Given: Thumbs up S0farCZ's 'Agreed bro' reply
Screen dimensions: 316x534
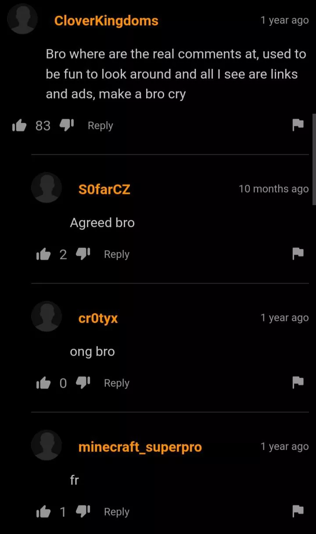Looking at the screenshot, I should pyautogui.click(x=43, y=254).
